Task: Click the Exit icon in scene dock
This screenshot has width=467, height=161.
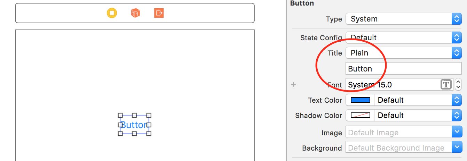Action: click(159, 13)
